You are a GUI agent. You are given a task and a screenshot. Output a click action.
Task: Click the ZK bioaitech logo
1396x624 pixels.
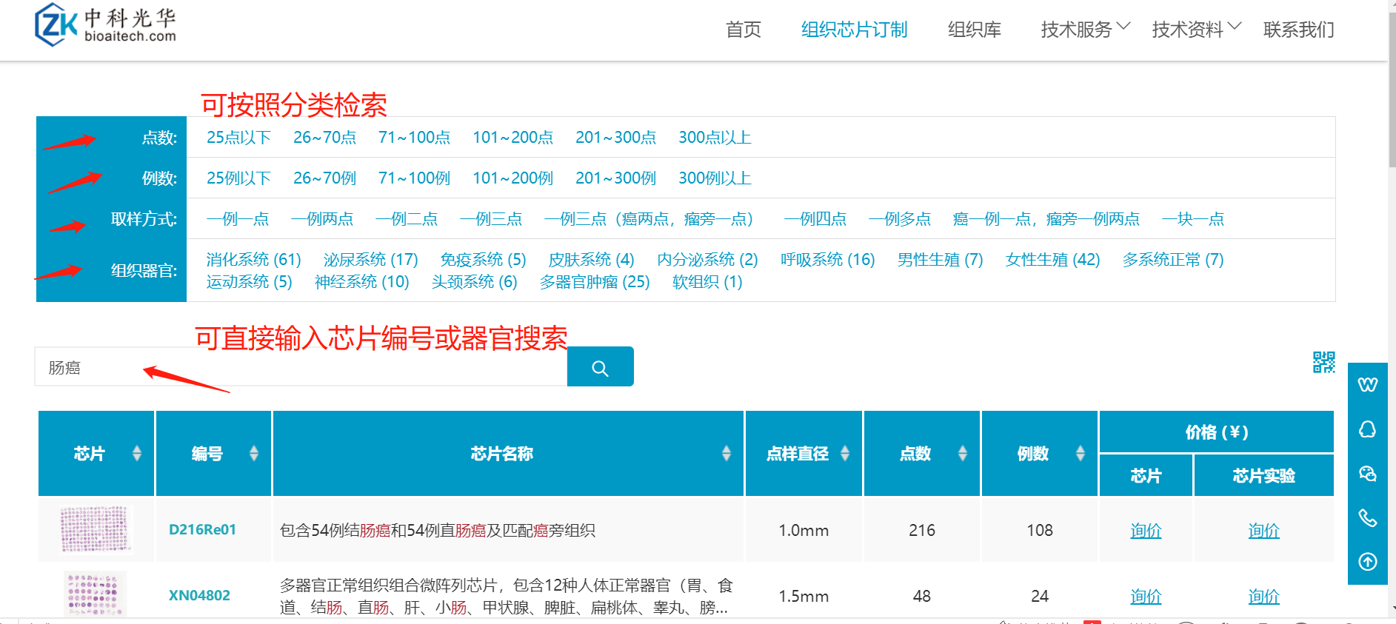click(x=105, y=24)
